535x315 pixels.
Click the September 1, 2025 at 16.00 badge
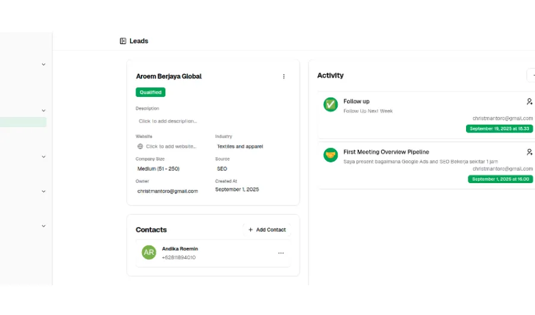point(500,179)
